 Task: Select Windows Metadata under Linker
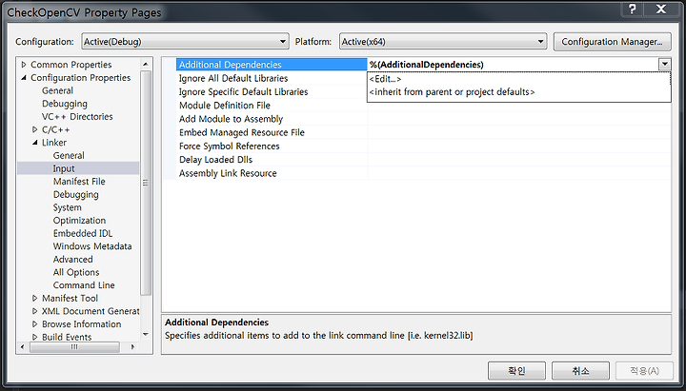pyautogui.click(x=92, y=246)
